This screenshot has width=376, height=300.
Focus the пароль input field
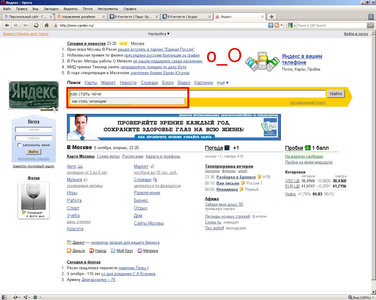click(34, 138)
